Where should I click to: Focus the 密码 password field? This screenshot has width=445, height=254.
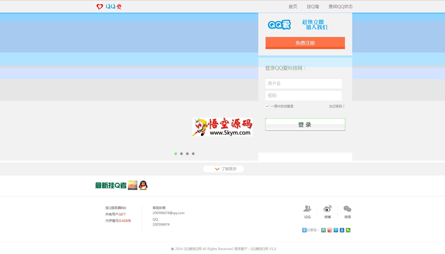coord(303,95)
